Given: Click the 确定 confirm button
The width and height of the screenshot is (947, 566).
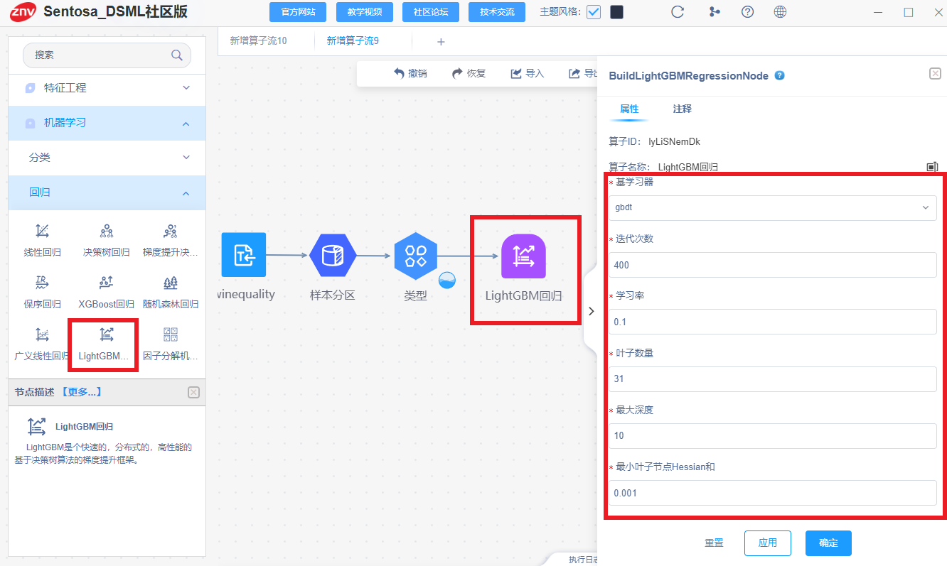Looking at the screenshot, I should coord(828,543).
